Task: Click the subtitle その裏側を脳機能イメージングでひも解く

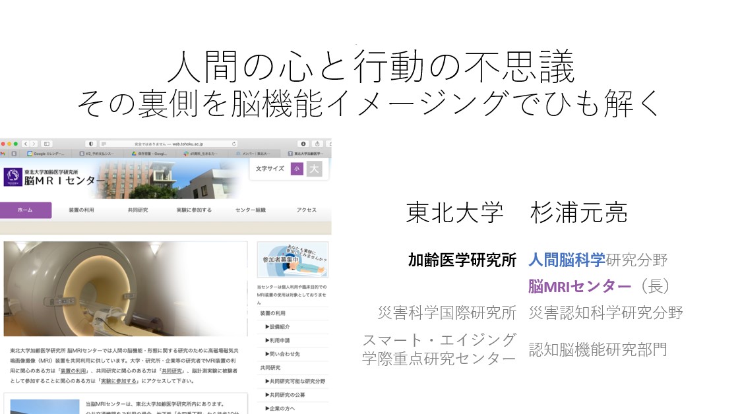Action: (x=369, y=103)
